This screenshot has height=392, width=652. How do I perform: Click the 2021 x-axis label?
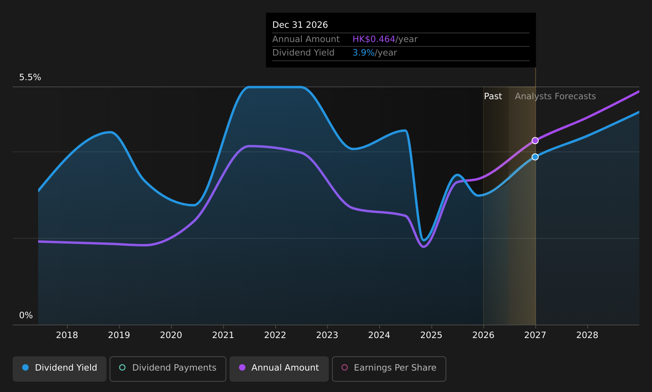click(x=223, y=335)
